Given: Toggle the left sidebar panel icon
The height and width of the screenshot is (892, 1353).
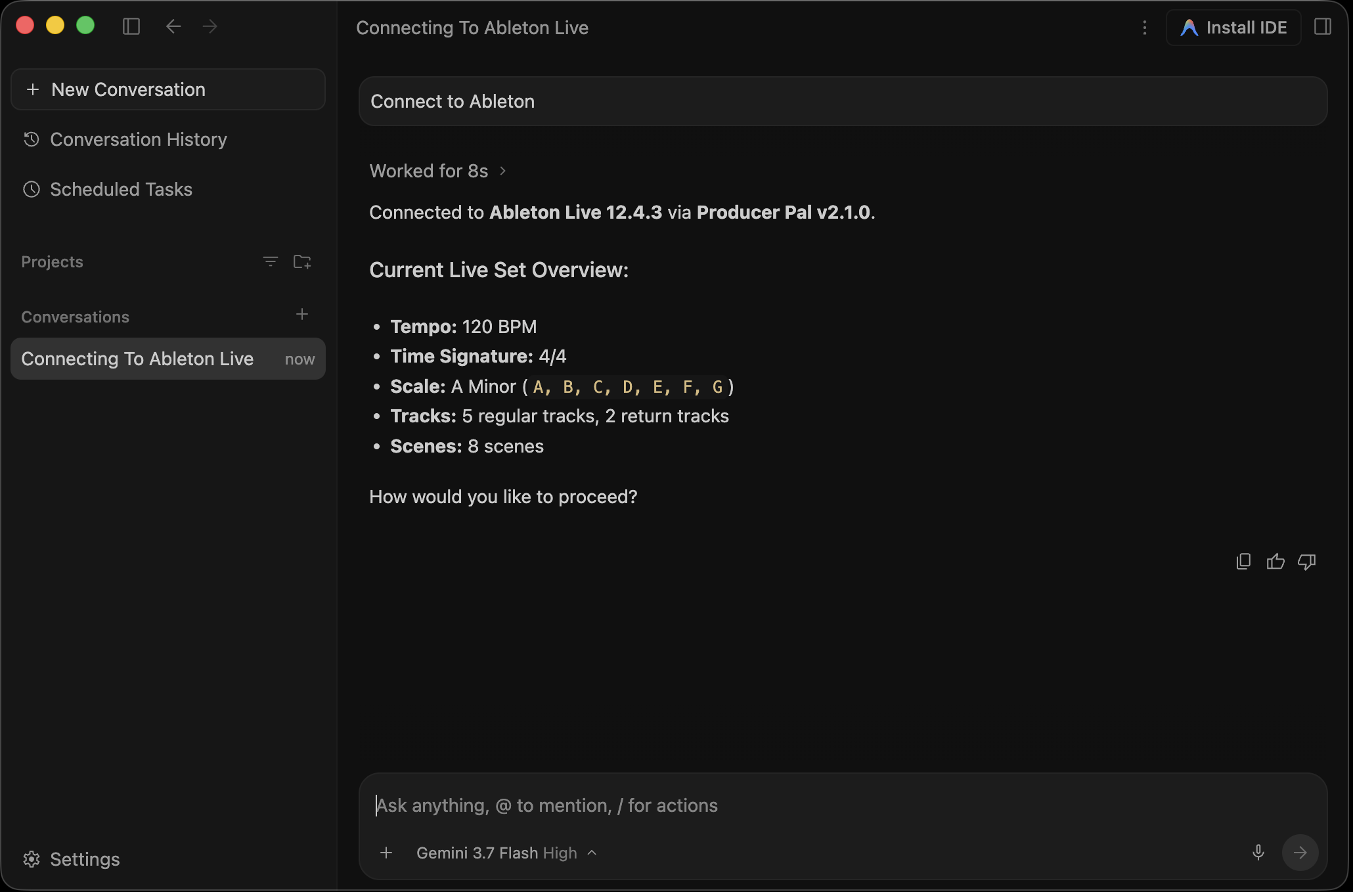Looking at the screenshot, I should tap(131, 26).
